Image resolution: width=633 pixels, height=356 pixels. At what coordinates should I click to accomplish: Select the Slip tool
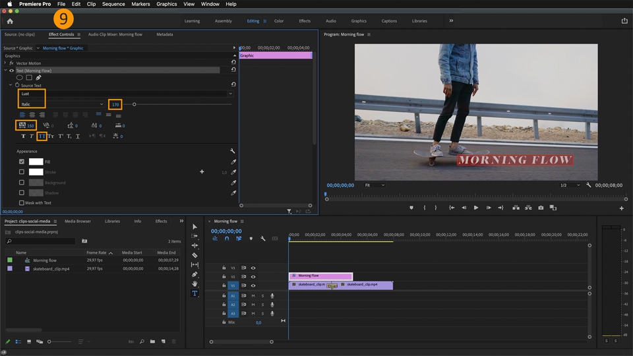(x=195, y=265)
